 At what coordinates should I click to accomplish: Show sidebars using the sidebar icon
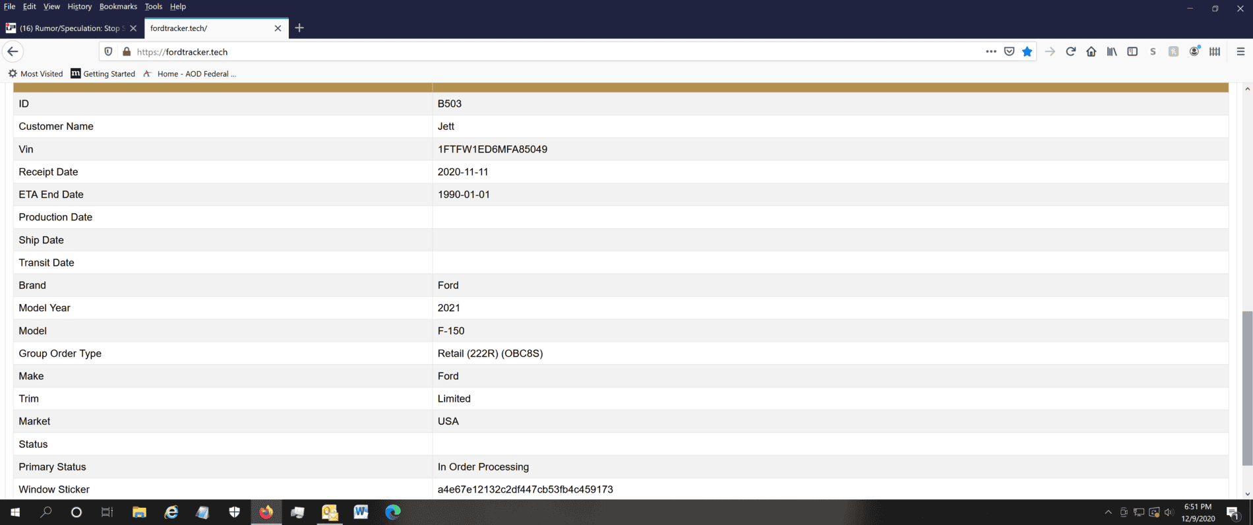click(1132, 51)
